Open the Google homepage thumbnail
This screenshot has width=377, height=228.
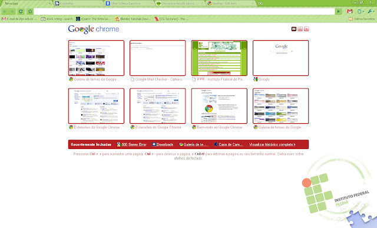tap(280, 58)
